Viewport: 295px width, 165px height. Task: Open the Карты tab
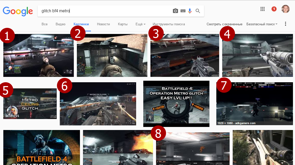(x=123, y=24)
